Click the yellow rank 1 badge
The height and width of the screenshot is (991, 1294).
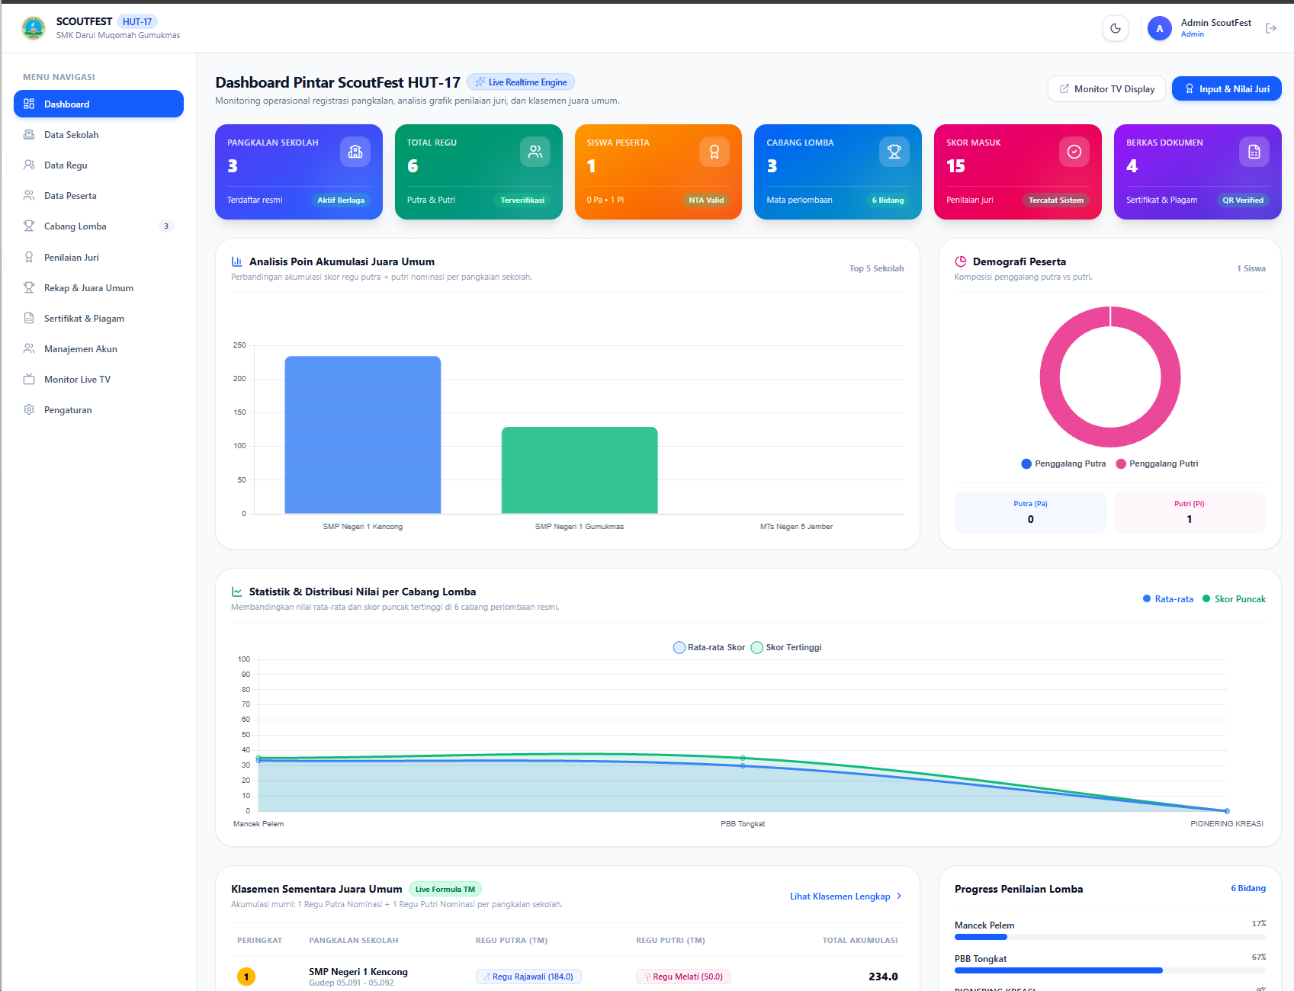(246, 977)
